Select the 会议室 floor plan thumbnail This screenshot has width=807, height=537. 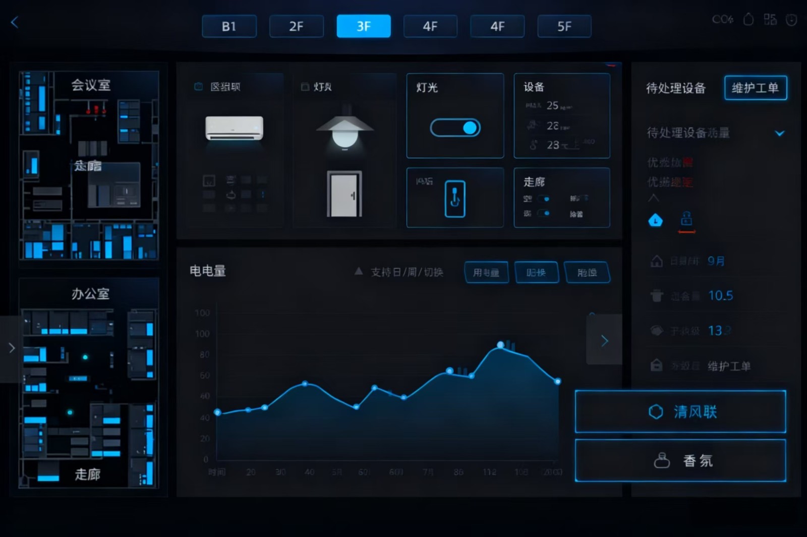[89, 165]
